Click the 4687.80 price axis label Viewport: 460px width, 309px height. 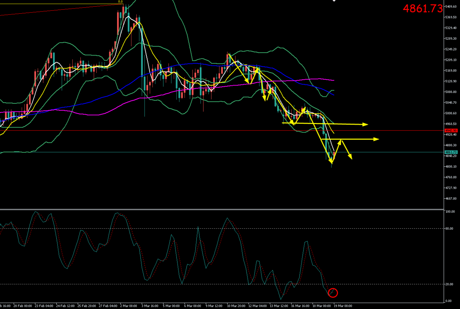pyautogui.click(x=451, y=199)
